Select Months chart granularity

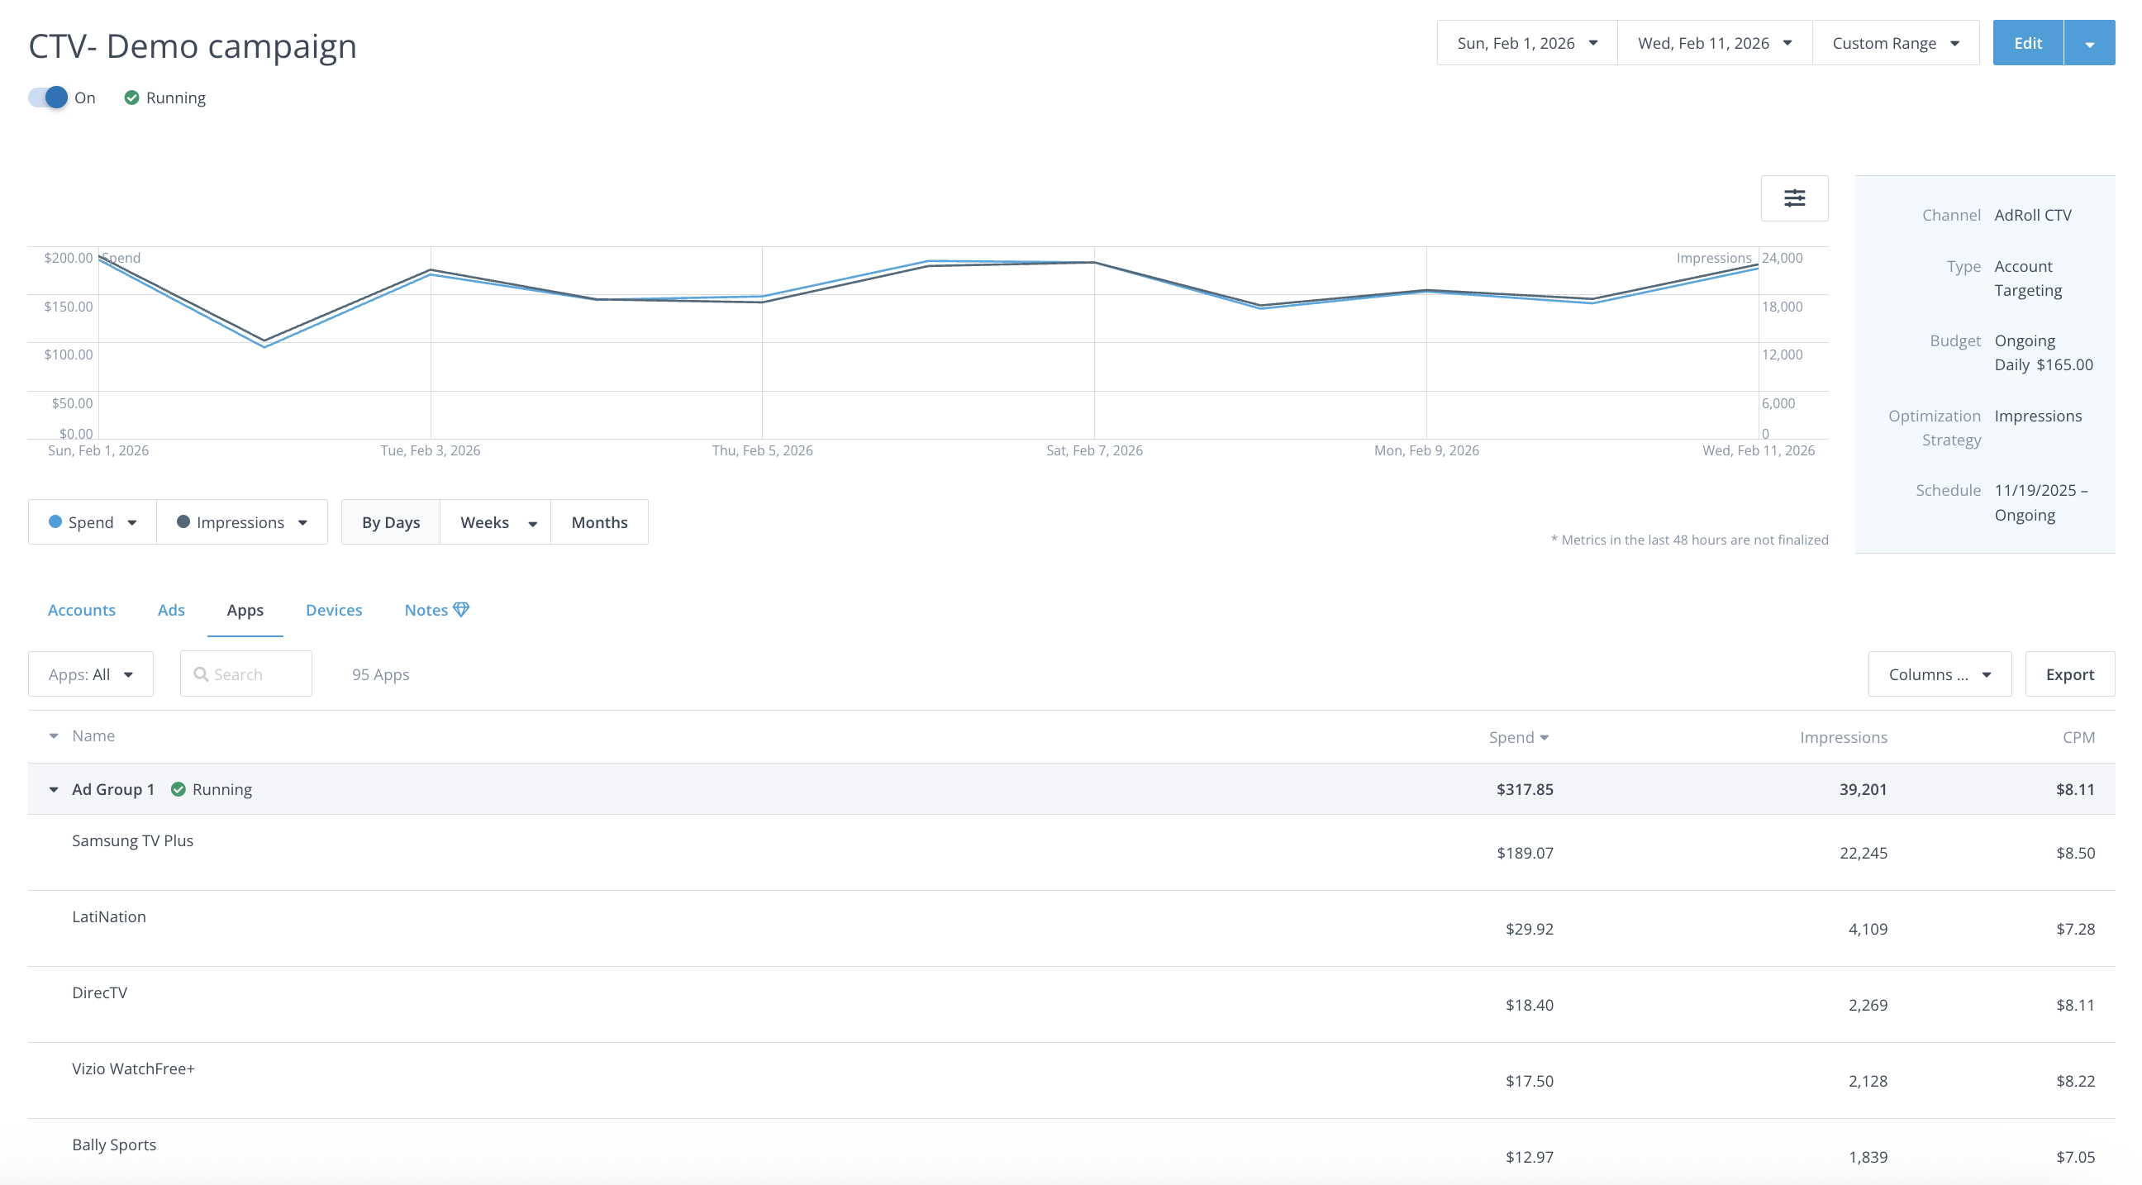coord(598,522)
